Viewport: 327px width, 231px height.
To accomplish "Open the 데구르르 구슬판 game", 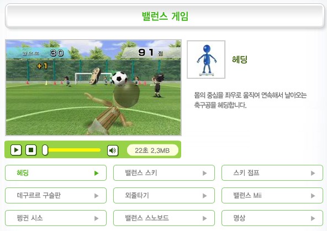I will (x=56, y=195).
